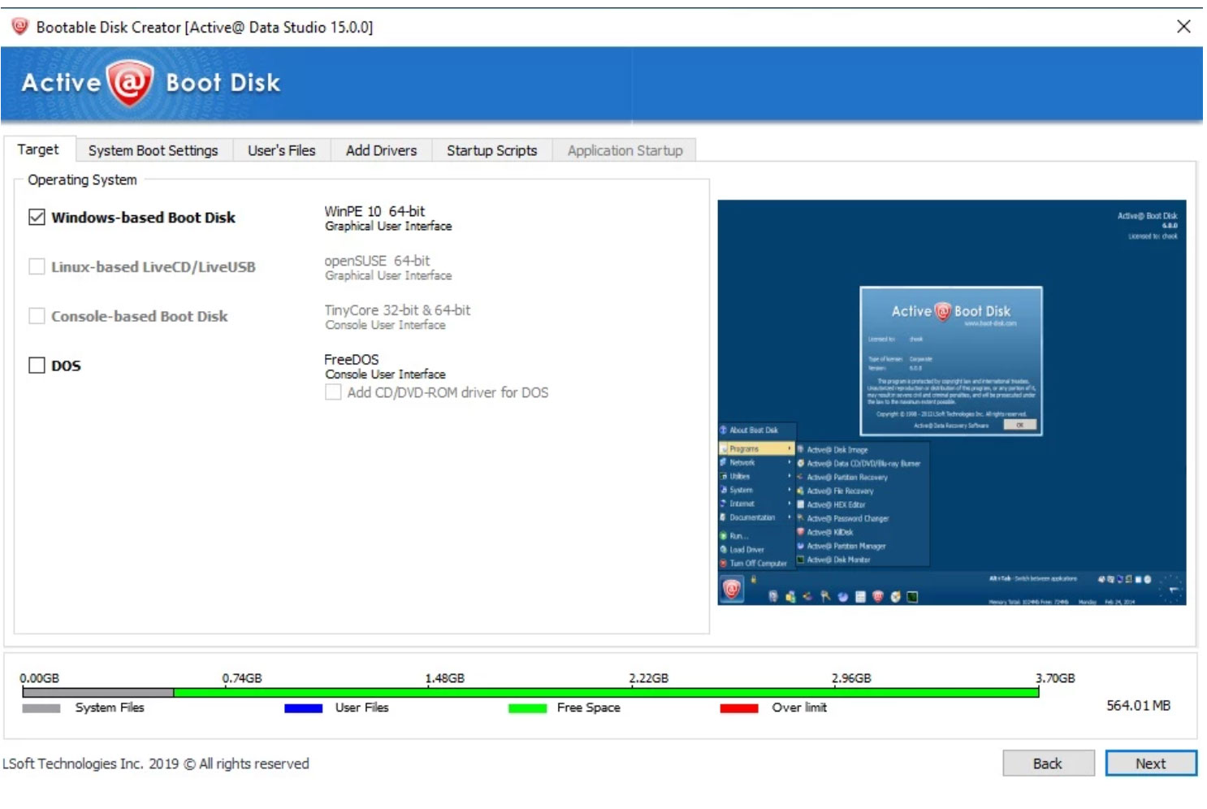The height and width of the screenshot is (809, 1207).
Task: Toggle the Console-based Boot Disk checkbox
Action: (36, 316)
